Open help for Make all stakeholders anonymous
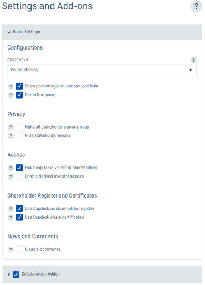This screenshot has width=205, height=285. 11,127
